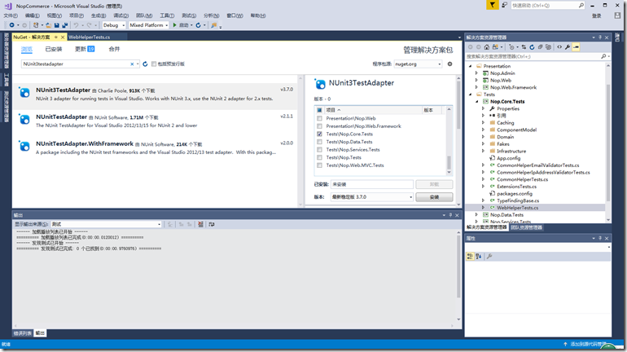Image resolution: width=627 pixels, height=352 pixels.
Task: Click the feedback icon next to notifications flag
Action: coord(504,5)
